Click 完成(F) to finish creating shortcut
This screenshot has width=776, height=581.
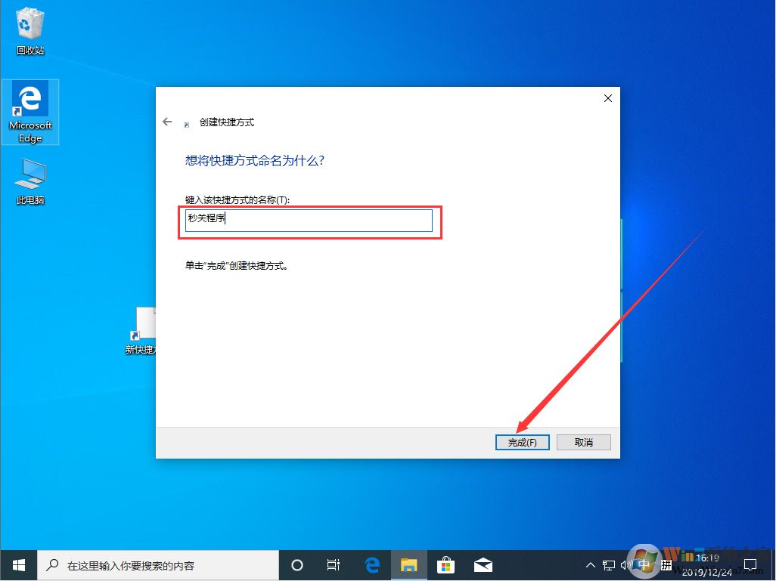(x=522, y=442)
